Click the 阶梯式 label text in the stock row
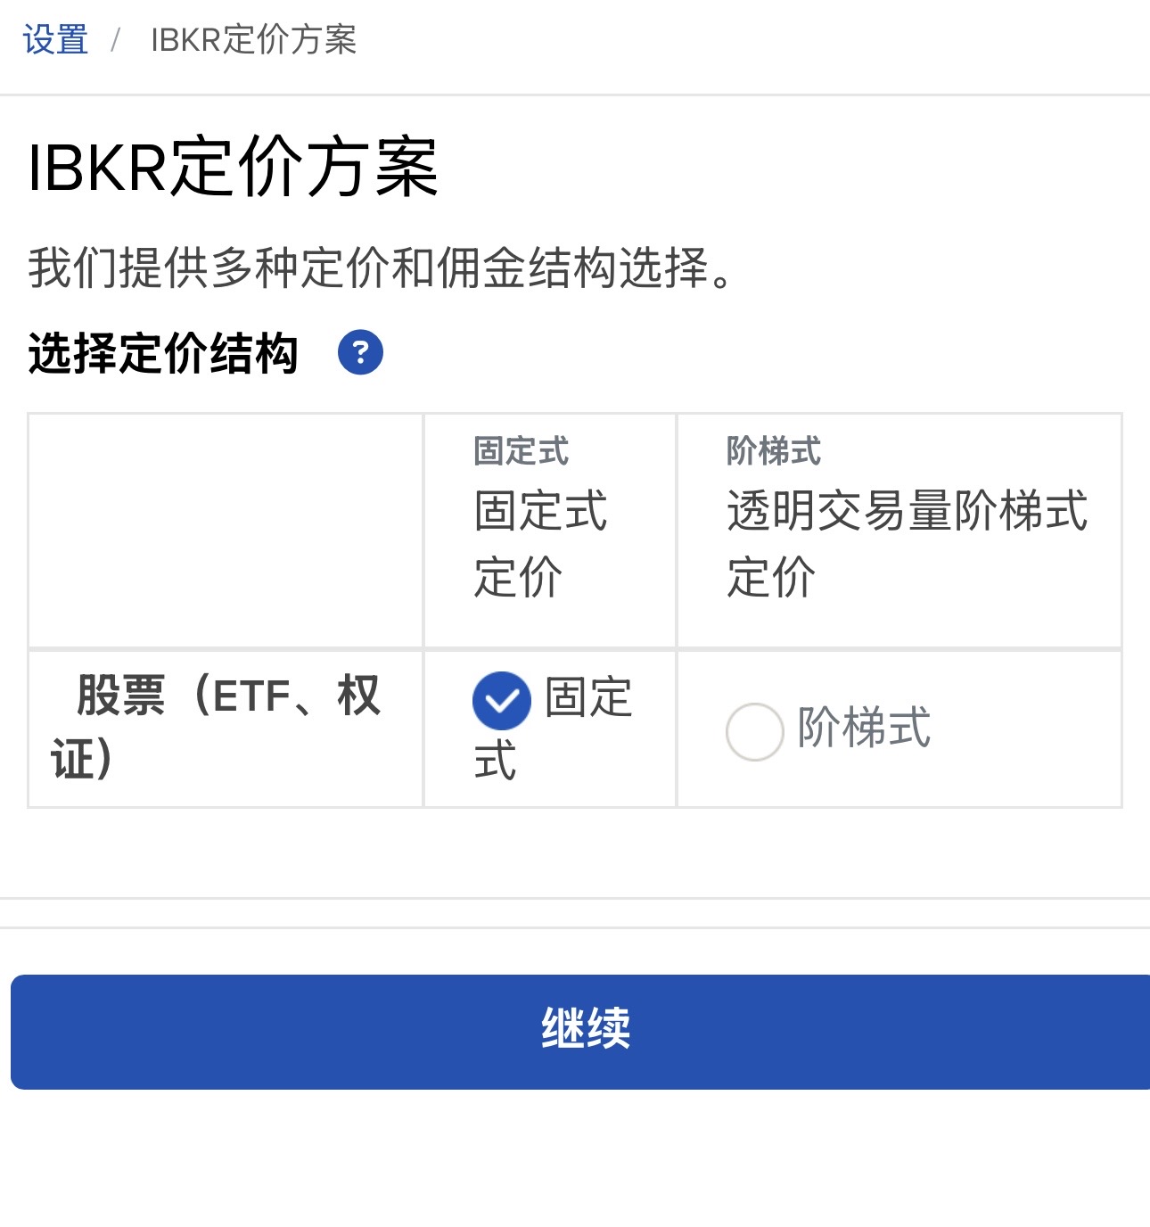 click(x=864, y=728)
